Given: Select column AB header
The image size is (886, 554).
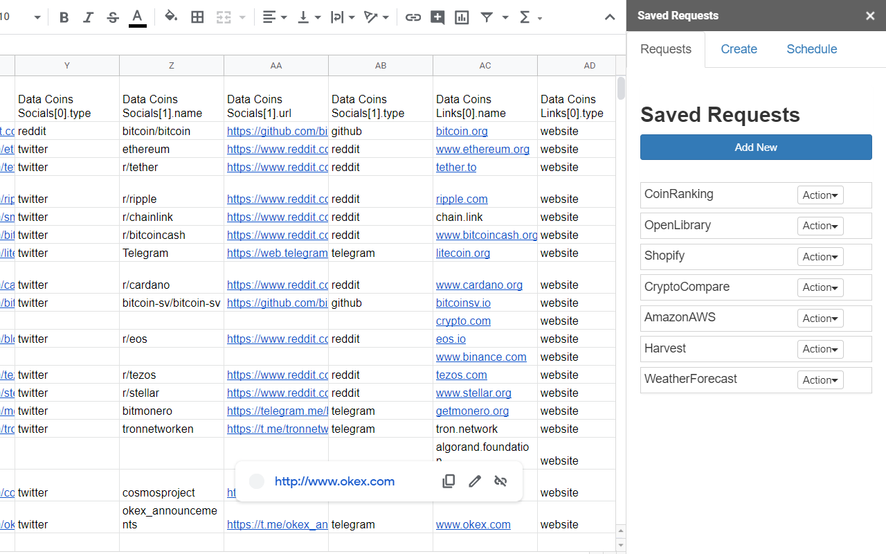Looking at the screenshot, I should tap(381, 66).
